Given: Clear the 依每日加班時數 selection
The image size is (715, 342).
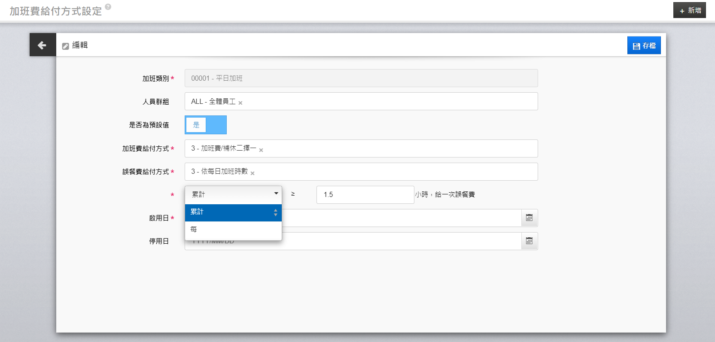Looking at the screenshot, I should [253, 173].
